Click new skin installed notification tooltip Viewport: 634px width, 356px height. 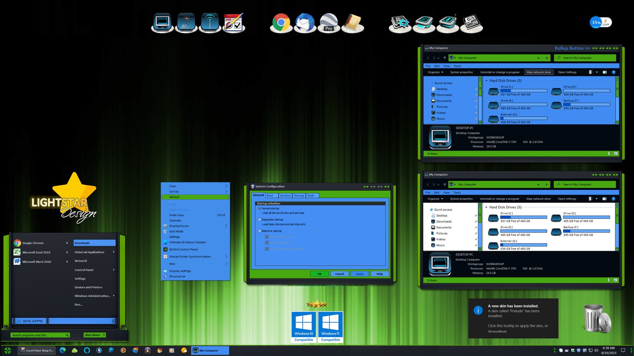point(513,318)
